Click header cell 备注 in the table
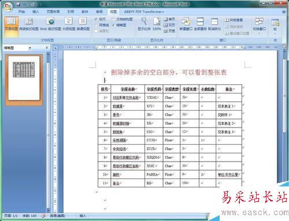Viewport: 289px width, 221px height. click(229, 89)
